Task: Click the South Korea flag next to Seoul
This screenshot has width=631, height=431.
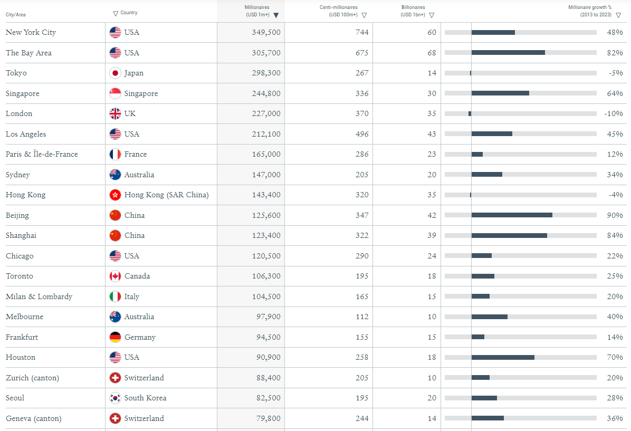Action: pyautogui.click(x=115, y=398)
